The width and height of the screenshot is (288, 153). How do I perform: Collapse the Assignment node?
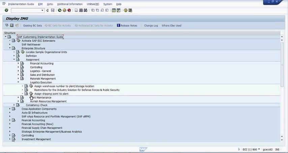[x=14, y=59]
